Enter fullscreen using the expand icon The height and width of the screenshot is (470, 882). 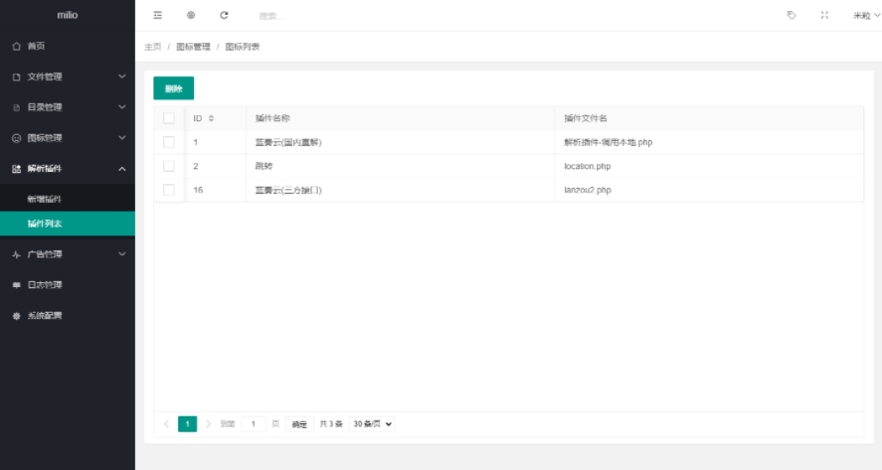click(x=824, y=15)
